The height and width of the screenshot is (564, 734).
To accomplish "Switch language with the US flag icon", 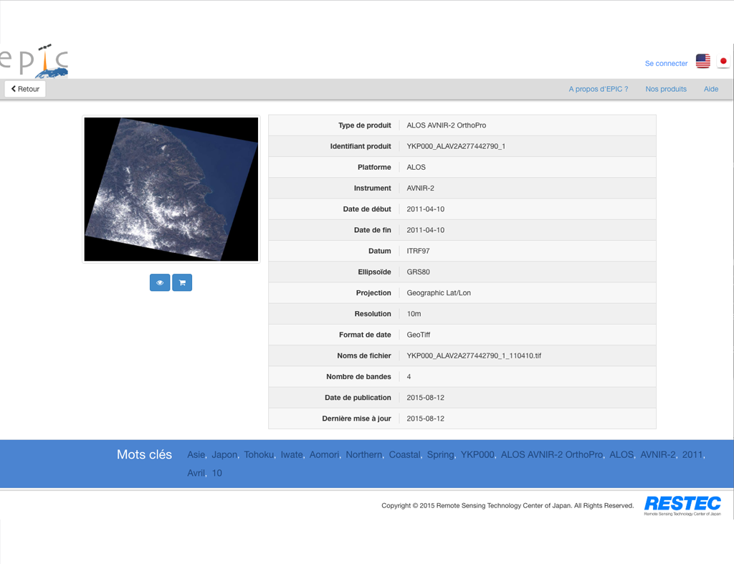I will pyautogui.click(x=702, y=62).
